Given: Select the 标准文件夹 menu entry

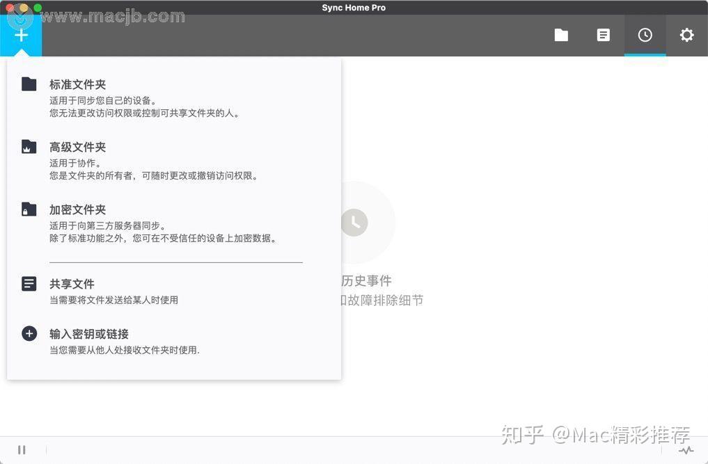Looking at the screenshot, I should click(x=77, y=84).
